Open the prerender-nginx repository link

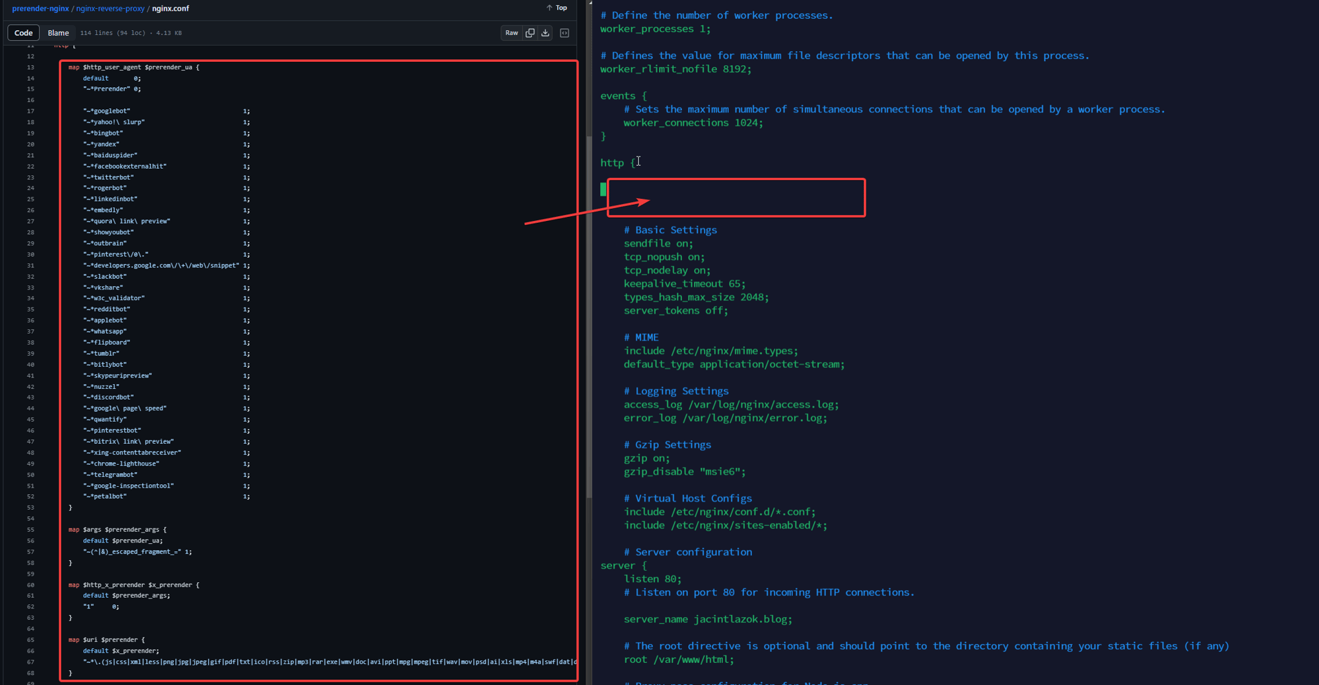tap(40, 8)
